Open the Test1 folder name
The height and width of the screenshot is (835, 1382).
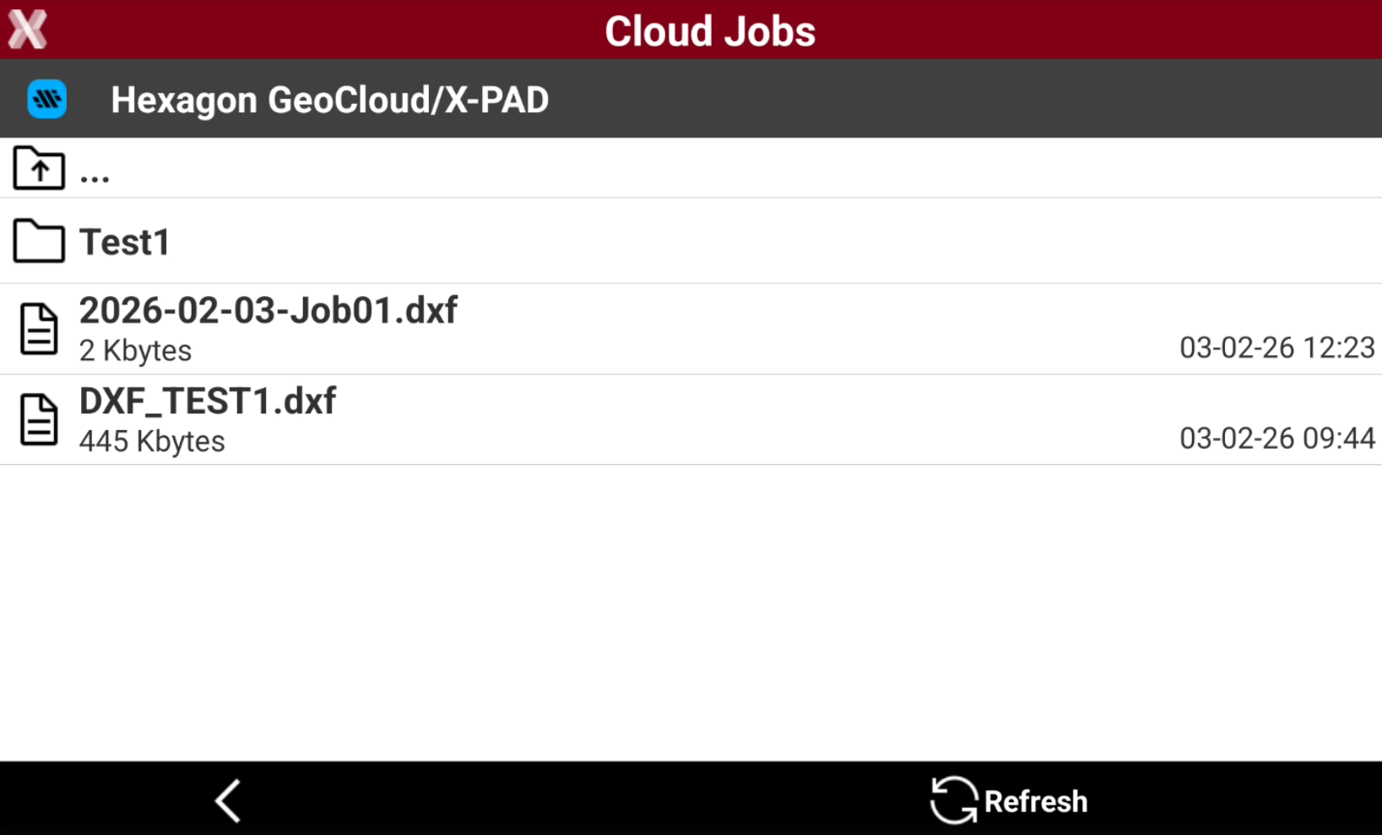(125, 243)
